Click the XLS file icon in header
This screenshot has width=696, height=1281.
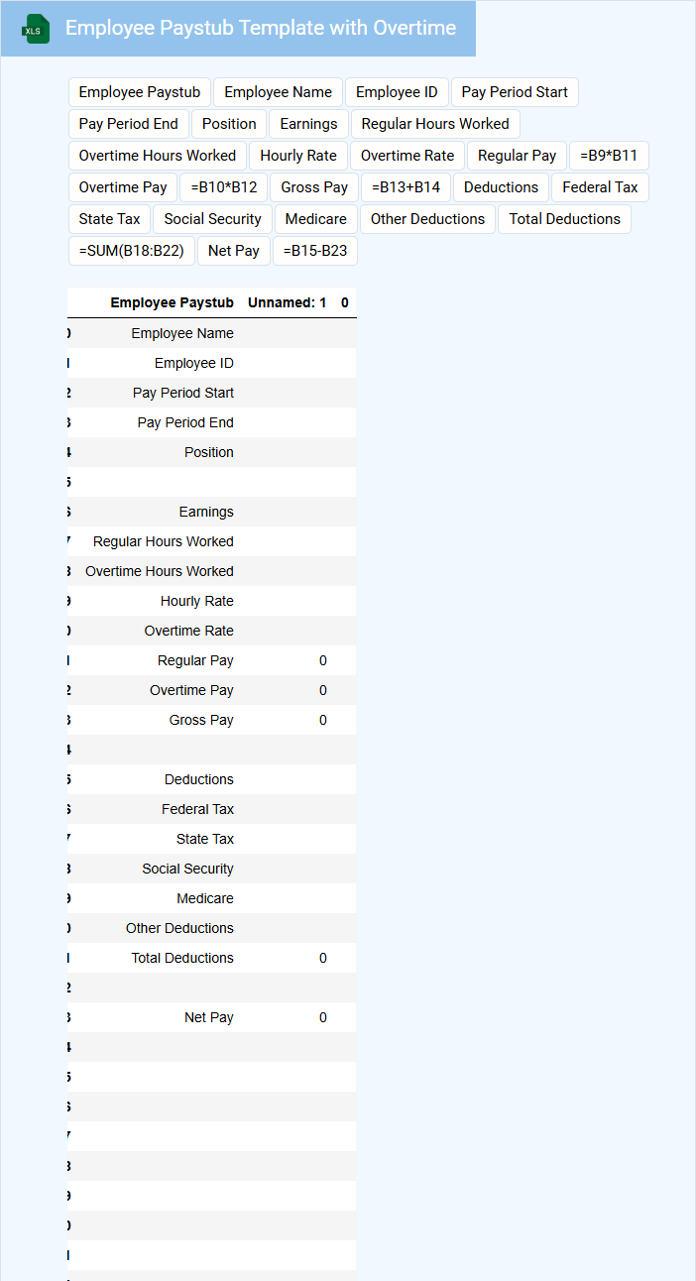tap(37, 29)
